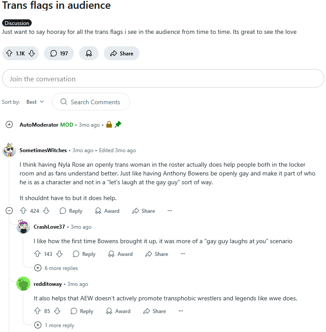Expand 6 more replies
Image resolution: width=326 pixels, height=332 pixels.
pos(56,268)
